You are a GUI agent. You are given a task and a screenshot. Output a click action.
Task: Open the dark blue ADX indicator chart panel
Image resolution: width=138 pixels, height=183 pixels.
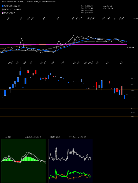coord(71,161)
